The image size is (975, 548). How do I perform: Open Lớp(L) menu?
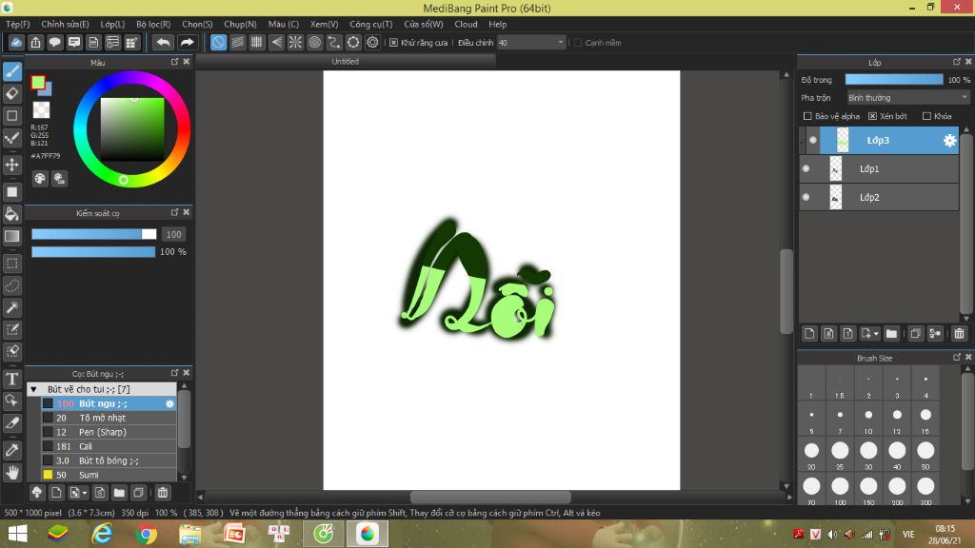point(112,24)
